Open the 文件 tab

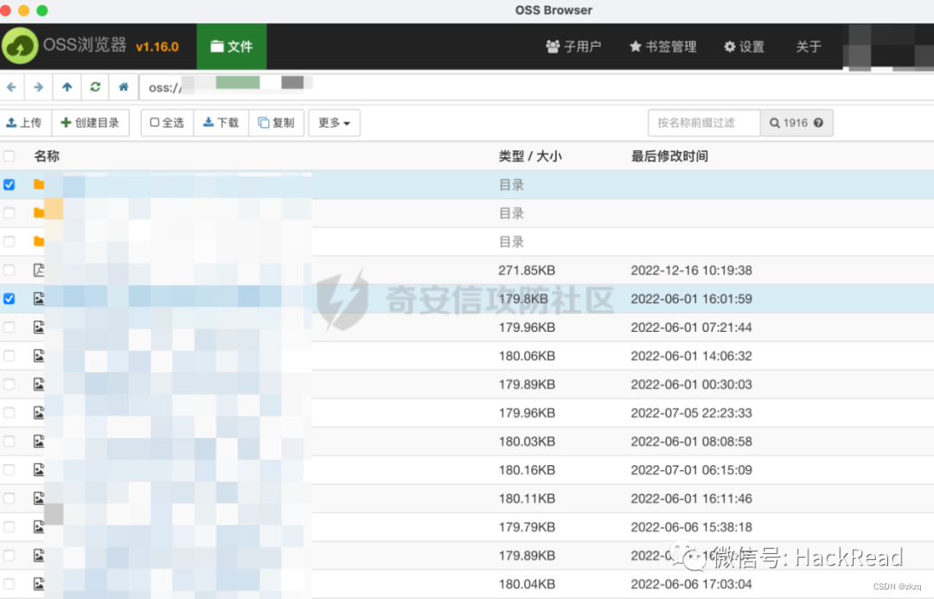pyautogui.click(x=232, y=47)
